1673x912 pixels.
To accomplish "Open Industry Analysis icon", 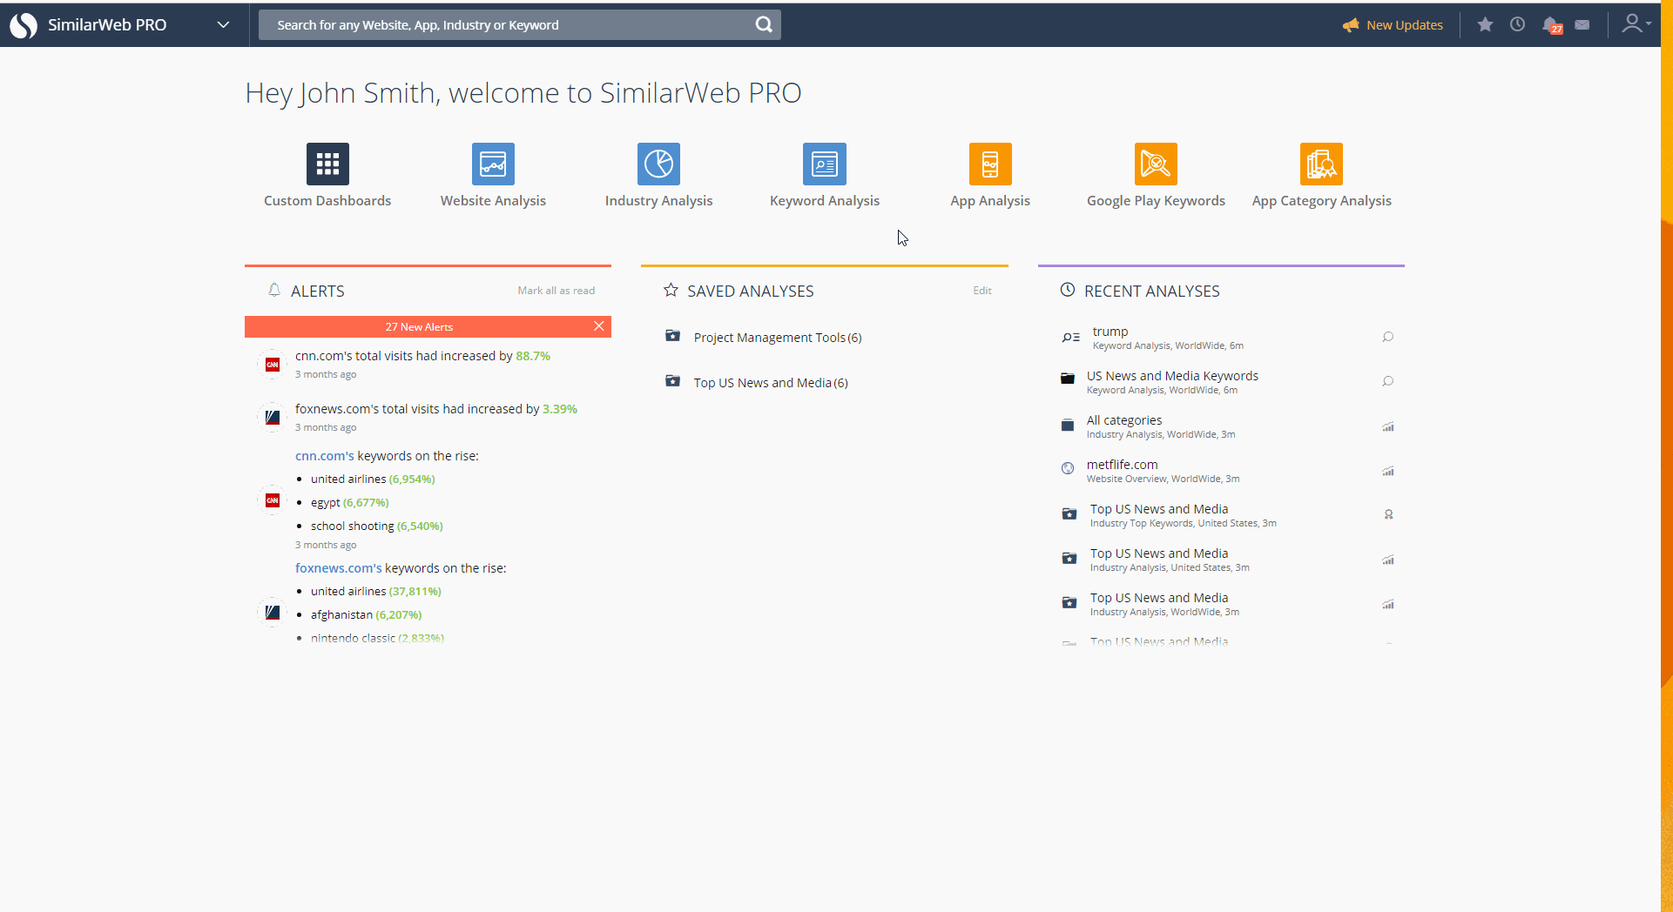I will (658, 164).
